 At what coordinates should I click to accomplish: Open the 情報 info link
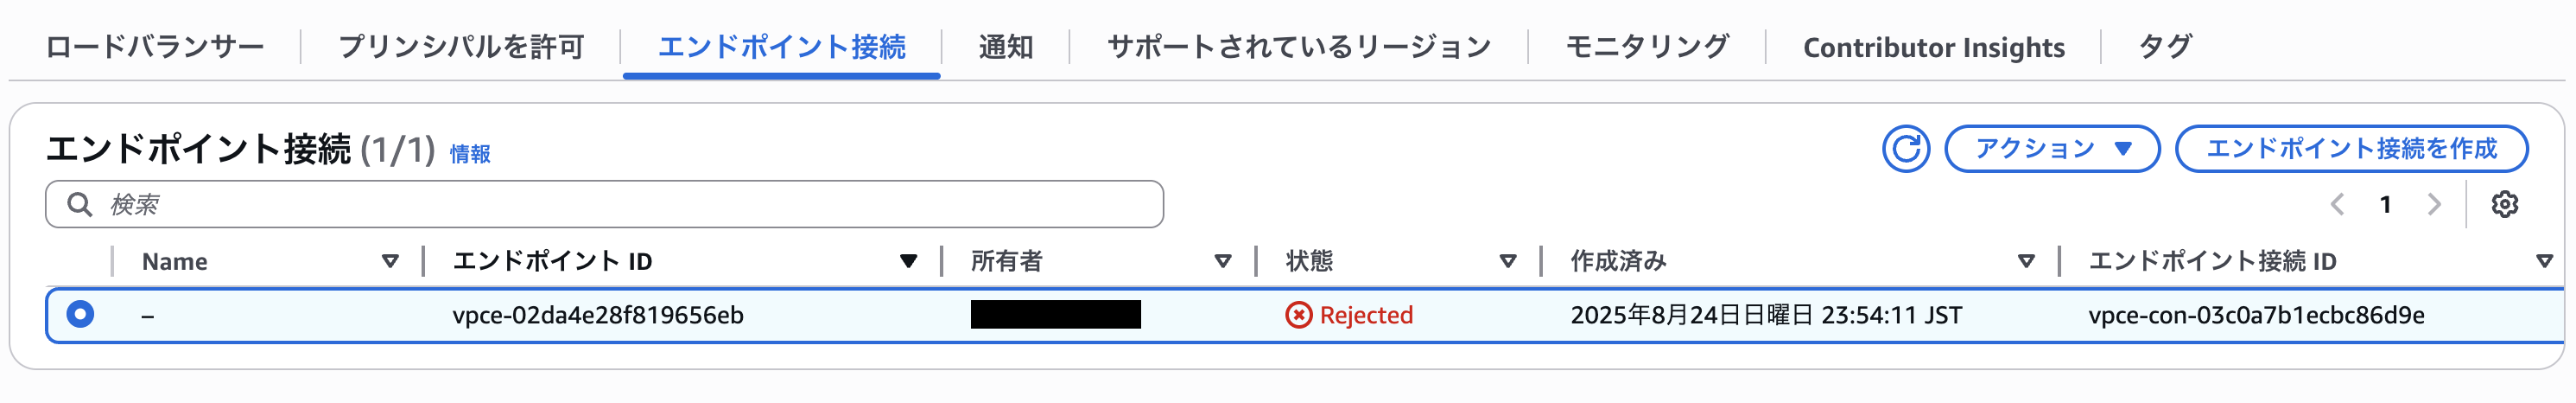pyautogui.click(x=470, y=154)
